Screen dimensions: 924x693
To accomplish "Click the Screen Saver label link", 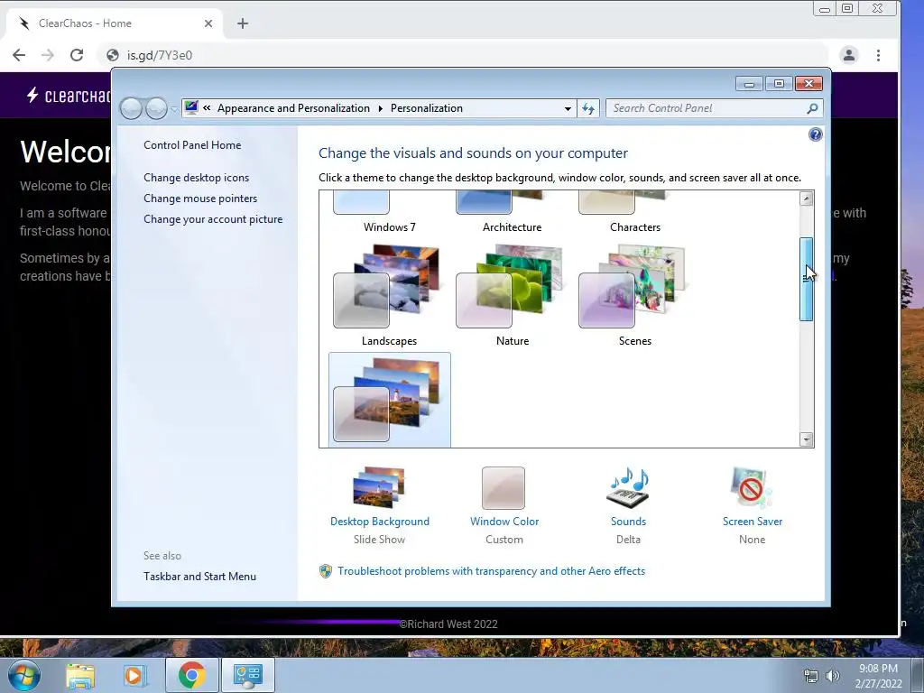I will point(753,522).
